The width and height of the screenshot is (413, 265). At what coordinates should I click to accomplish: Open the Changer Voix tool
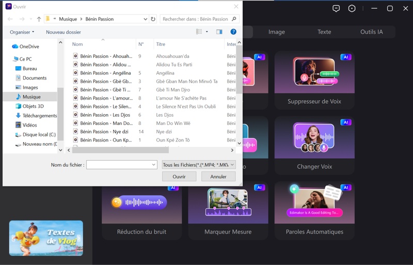[x=314, y=145]
